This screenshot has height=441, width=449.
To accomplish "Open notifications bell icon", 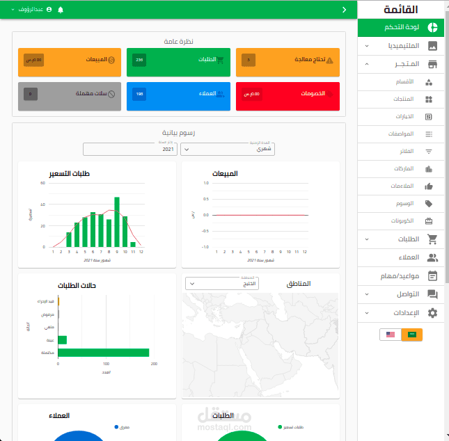I will pos(61,10).
